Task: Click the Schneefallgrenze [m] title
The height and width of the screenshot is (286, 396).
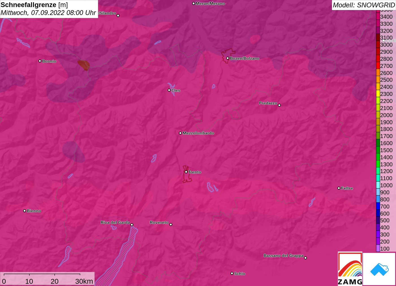Action: pos(34,5)
